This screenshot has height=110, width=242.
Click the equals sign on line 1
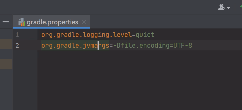[x=134, y=35]
